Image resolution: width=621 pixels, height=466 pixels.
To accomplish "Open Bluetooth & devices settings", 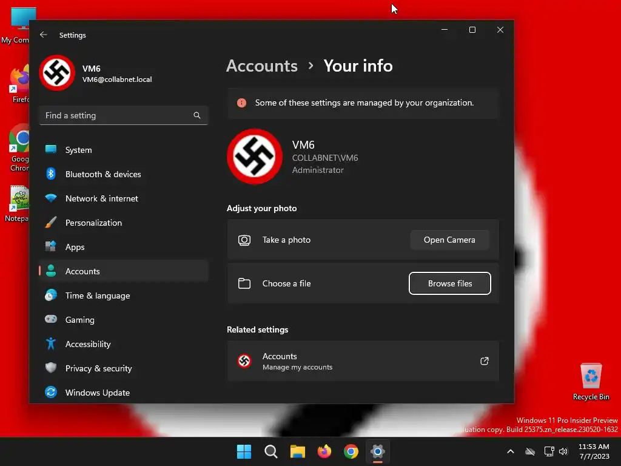I will [x=124, y=174].
